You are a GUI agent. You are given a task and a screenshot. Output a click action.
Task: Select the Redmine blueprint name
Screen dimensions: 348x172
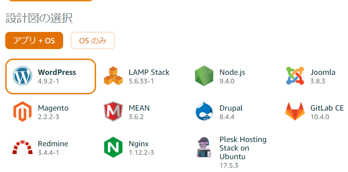[53, 144]
